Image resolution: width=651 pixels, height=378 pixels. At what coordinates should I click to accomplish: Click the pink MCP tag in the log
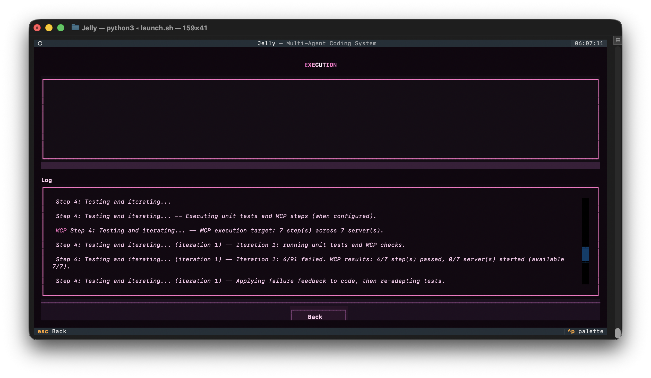(61, 230)
